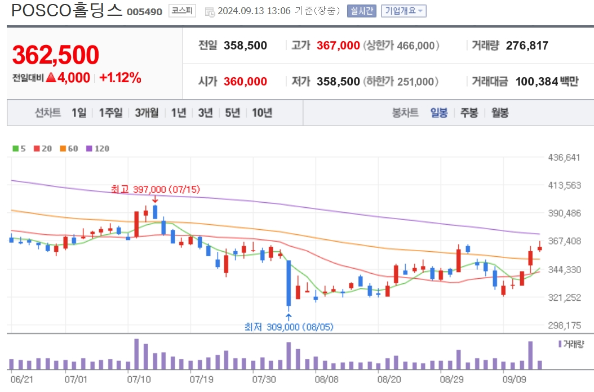The width and height of the screenshot is (594, 392).
Task: Select the 1일 line chart tab
Action: coord(79,113)
